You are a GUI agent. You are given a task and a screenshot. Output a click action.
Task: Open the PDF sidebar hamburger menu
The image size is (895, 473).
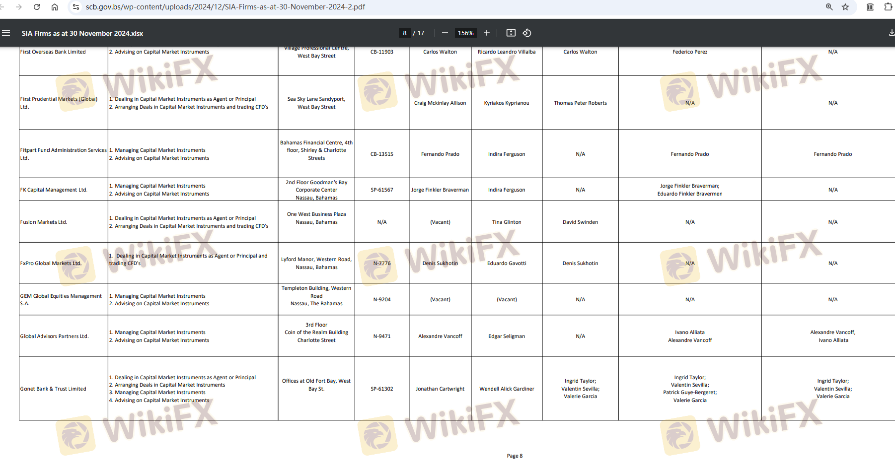[x=6, y=33]
